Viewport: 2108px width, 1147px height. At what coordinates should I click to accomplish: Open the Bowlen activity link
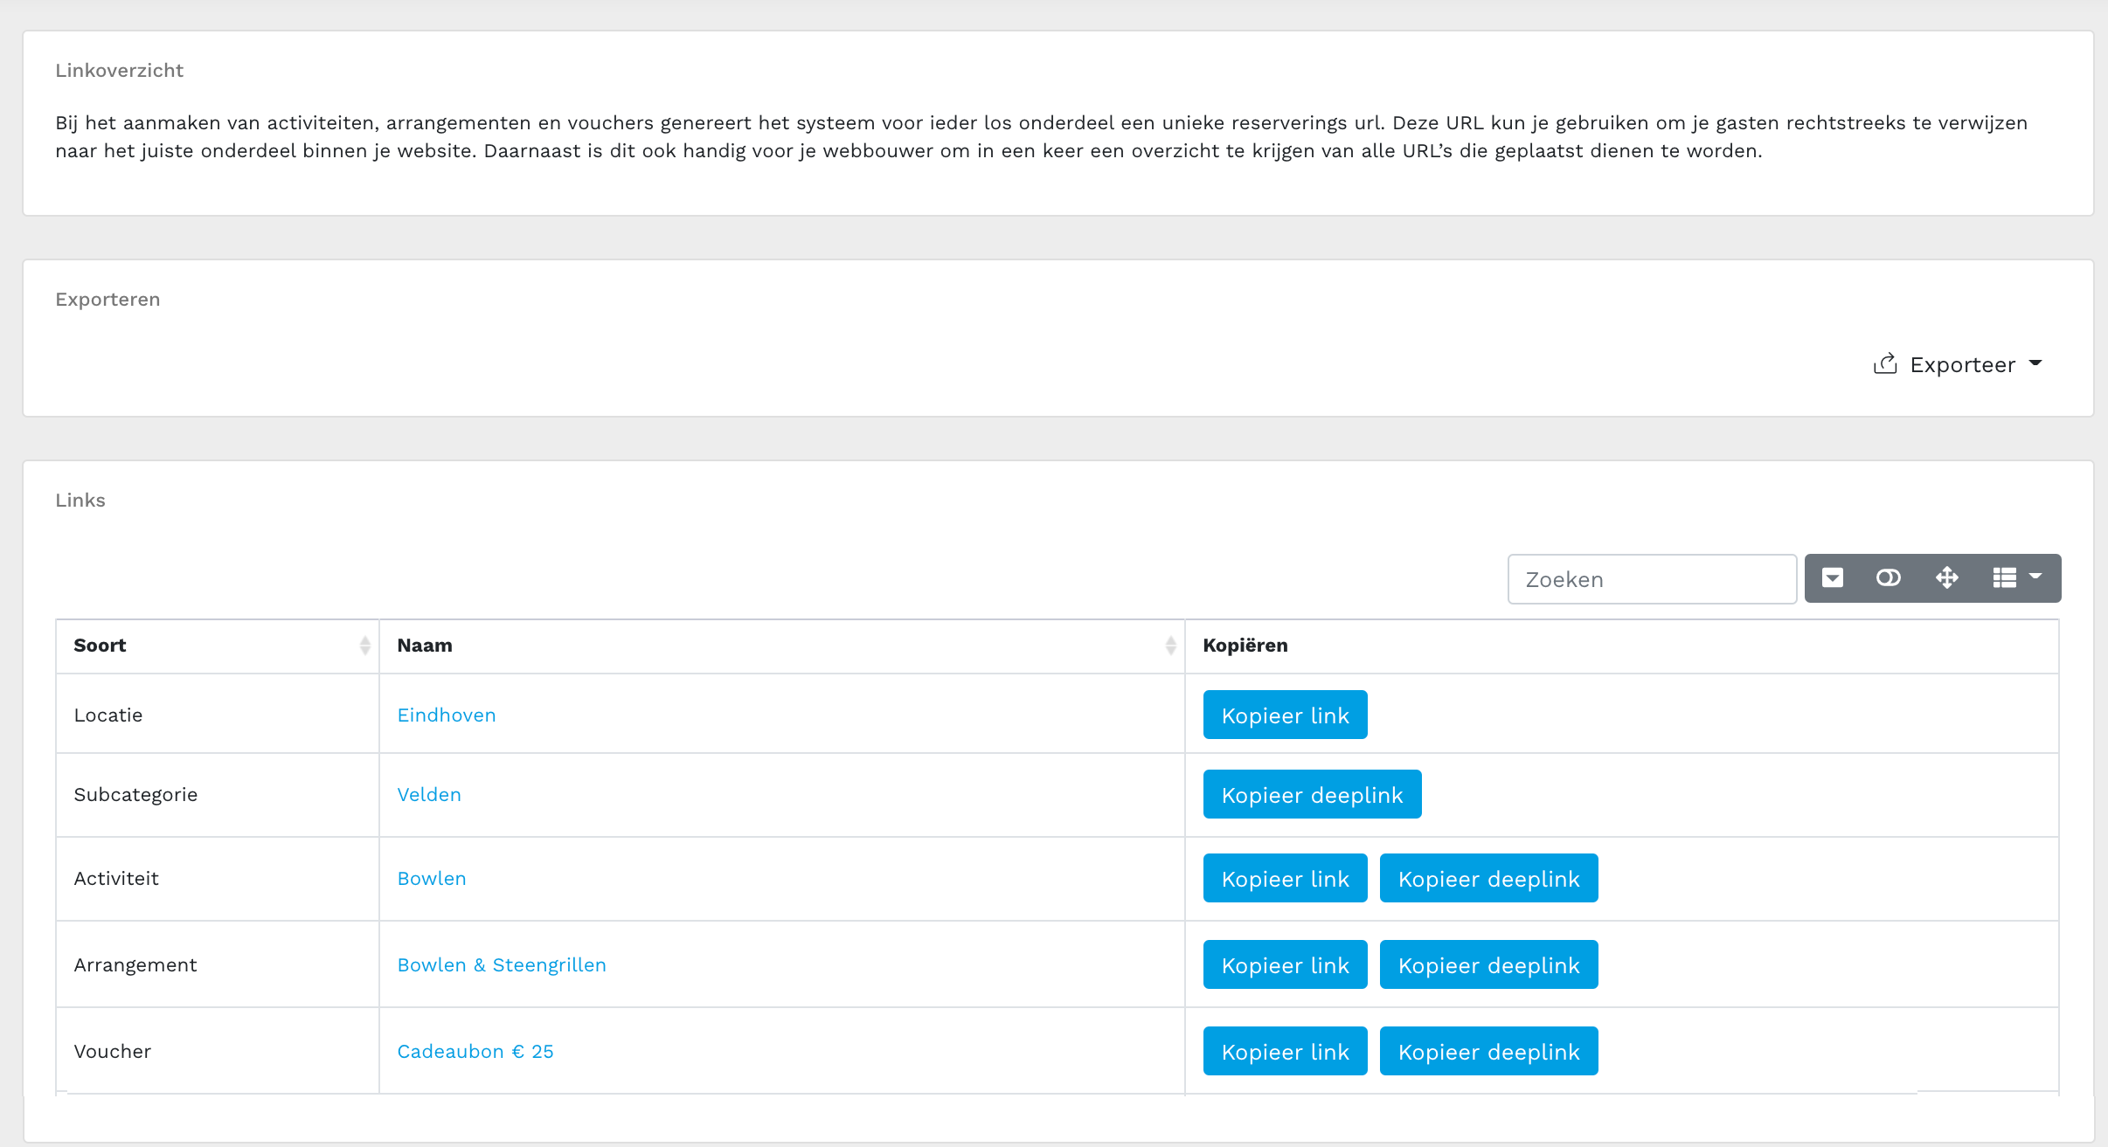click(432, 879)
